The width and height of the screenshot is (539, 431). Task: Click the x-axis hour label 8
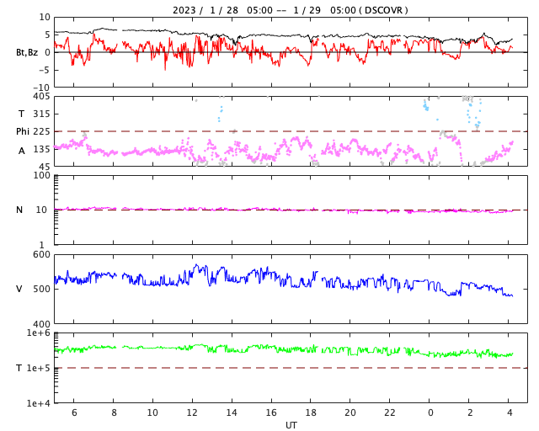tap(114, 412)
